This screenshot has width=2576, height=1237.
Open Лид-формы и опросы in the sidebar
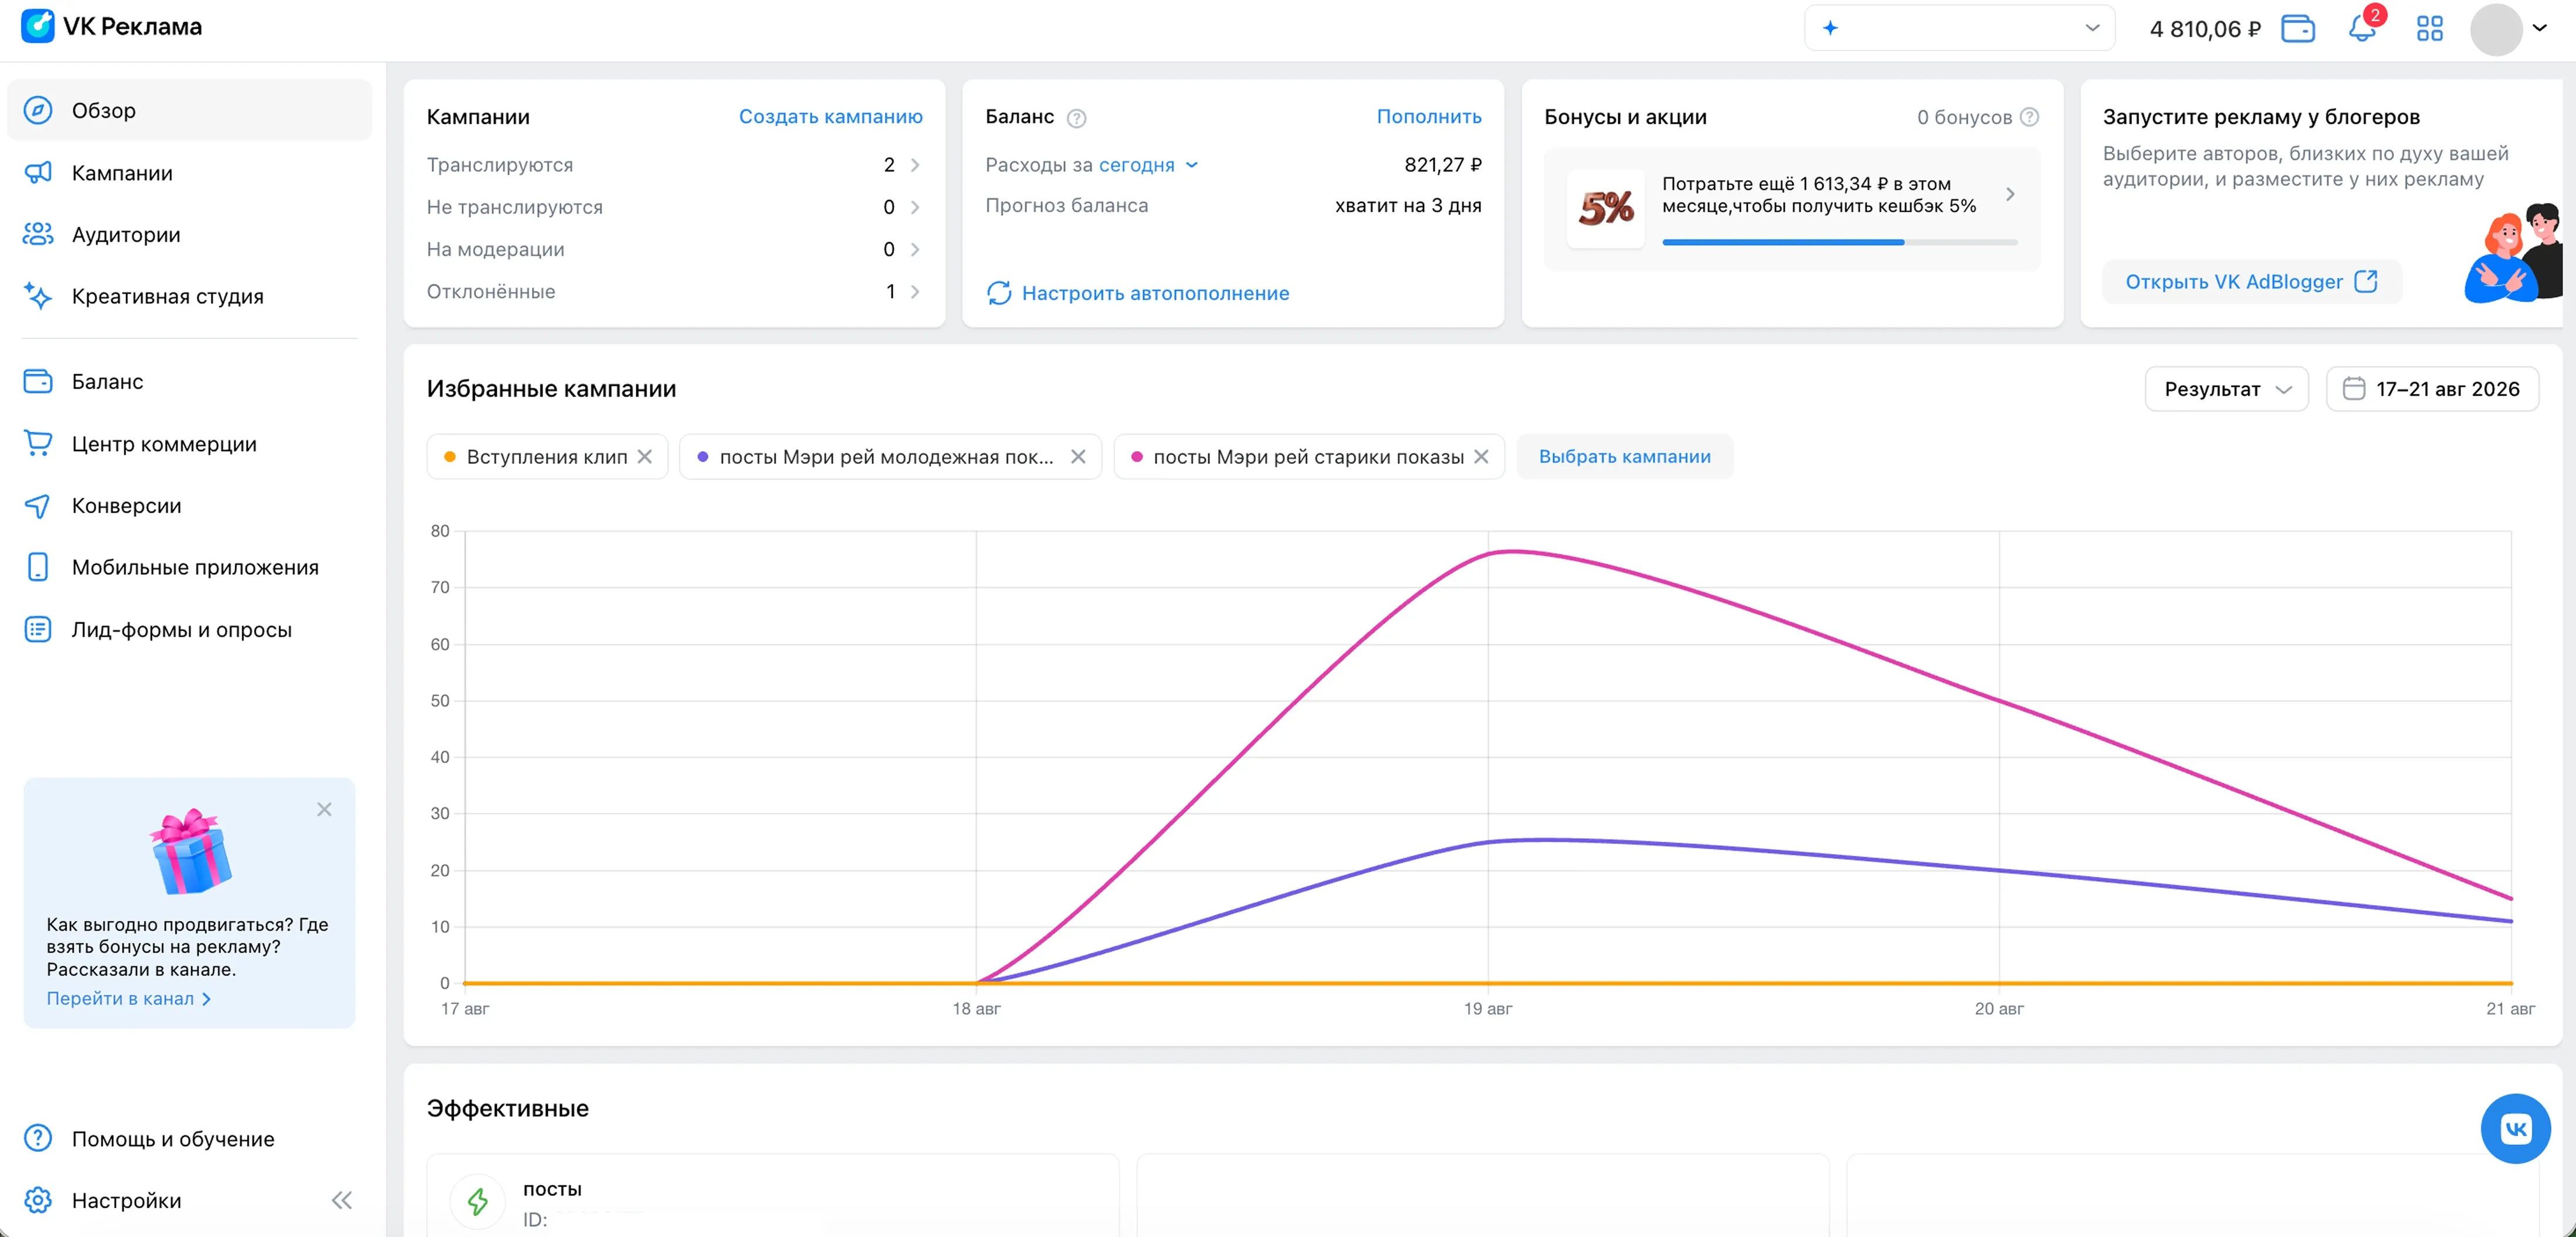click(190, 630)
